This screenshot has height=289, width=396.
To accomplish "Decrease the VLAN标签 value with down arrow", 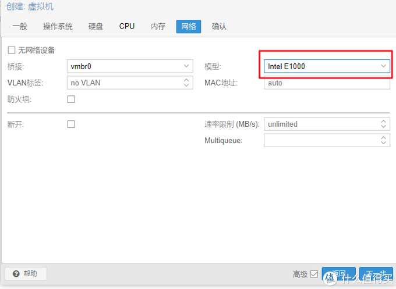I will tap(186, 85).
